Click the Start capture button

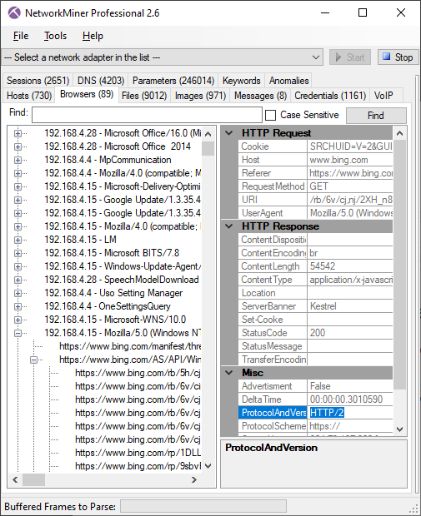pos(350,57)
